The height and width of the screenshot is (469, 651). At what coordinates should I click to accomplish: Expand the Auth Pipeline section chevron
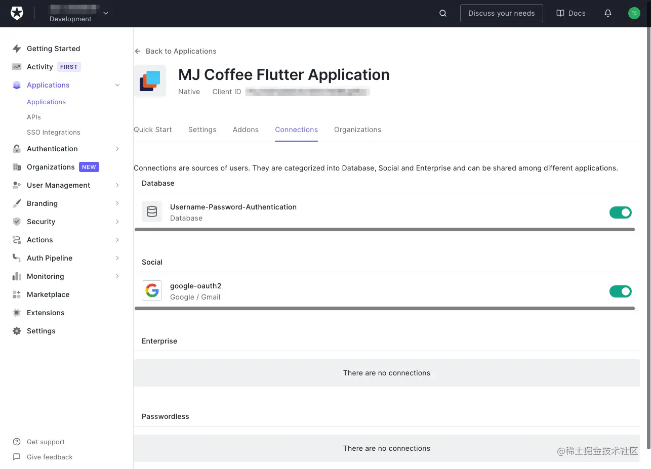tap(117, 258)
